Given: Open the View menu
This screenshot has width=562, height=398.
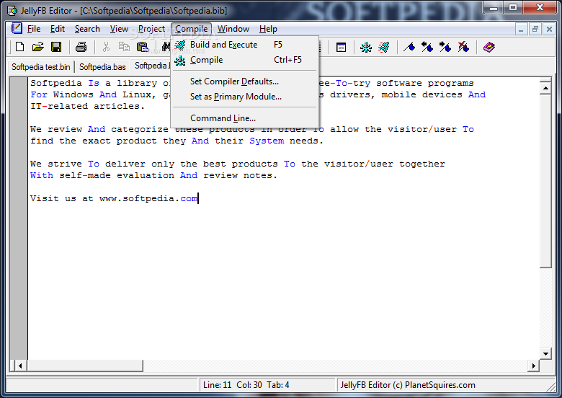Looking at the screenshot, I should 119,29.
